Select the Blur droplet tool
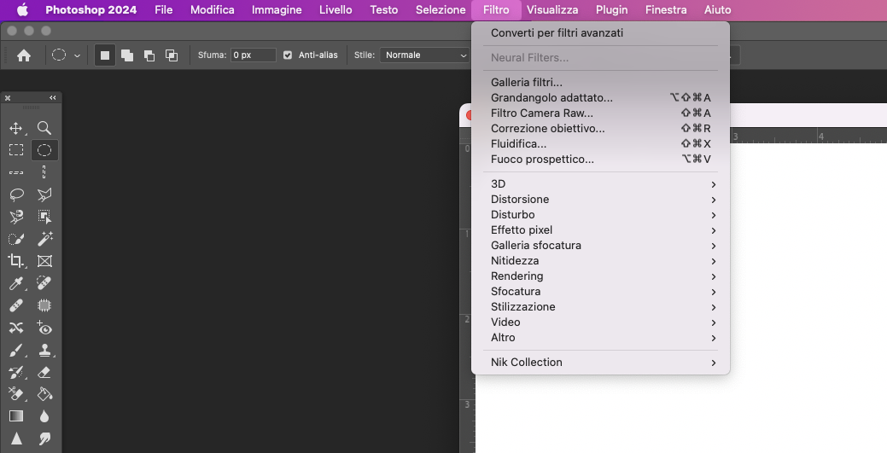The height and width of the screenshot is (453, 887). (x=44, y=416)
